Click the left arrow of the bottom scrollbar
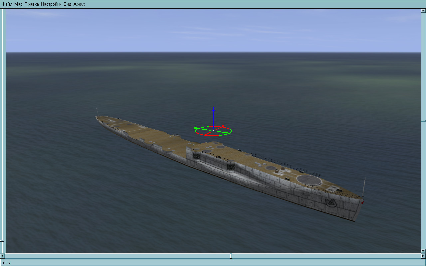 click(3, 256)
